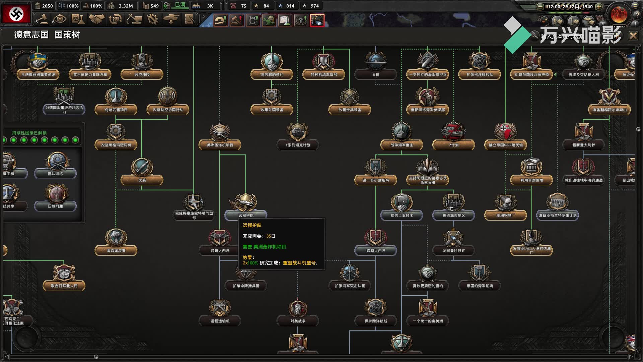Open the recruit and deploy tank menu
The image size is (643, 362).
[171, 19]
